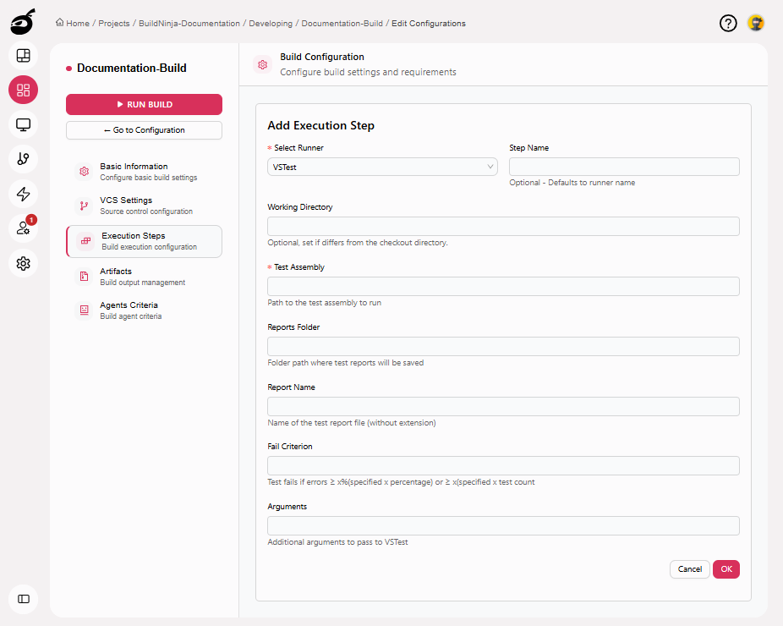Open user management icon with notification badge

point(24,228)
